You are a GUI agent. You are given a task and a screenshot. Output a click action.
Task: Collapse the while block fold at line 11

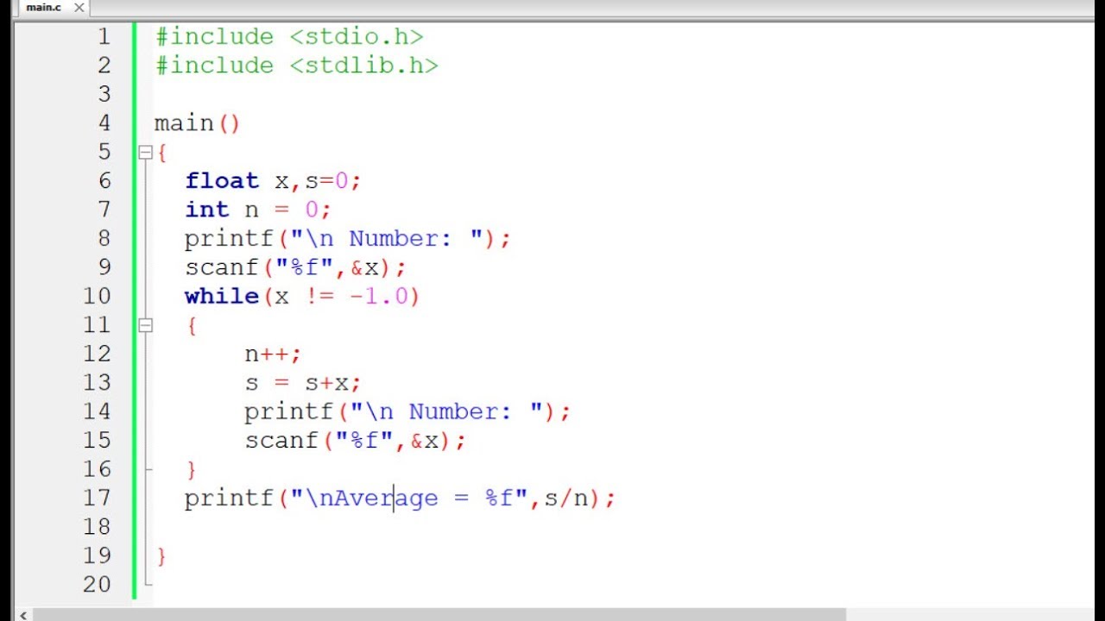145,325
